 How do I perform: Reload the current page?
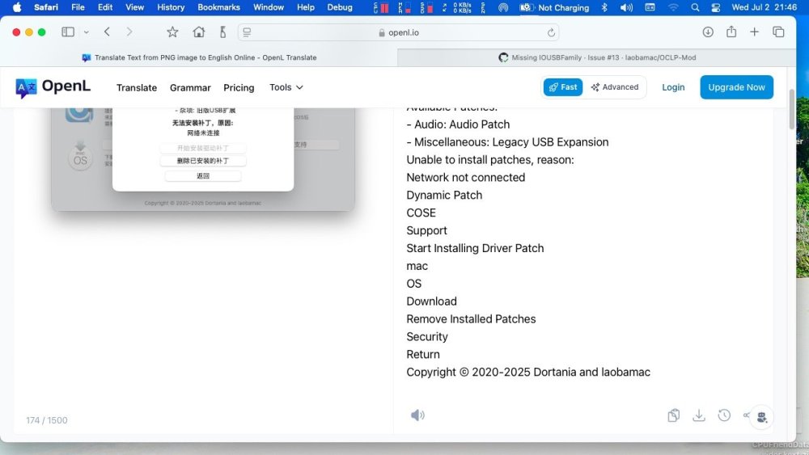pyautogui.click(x=551, y=32)
